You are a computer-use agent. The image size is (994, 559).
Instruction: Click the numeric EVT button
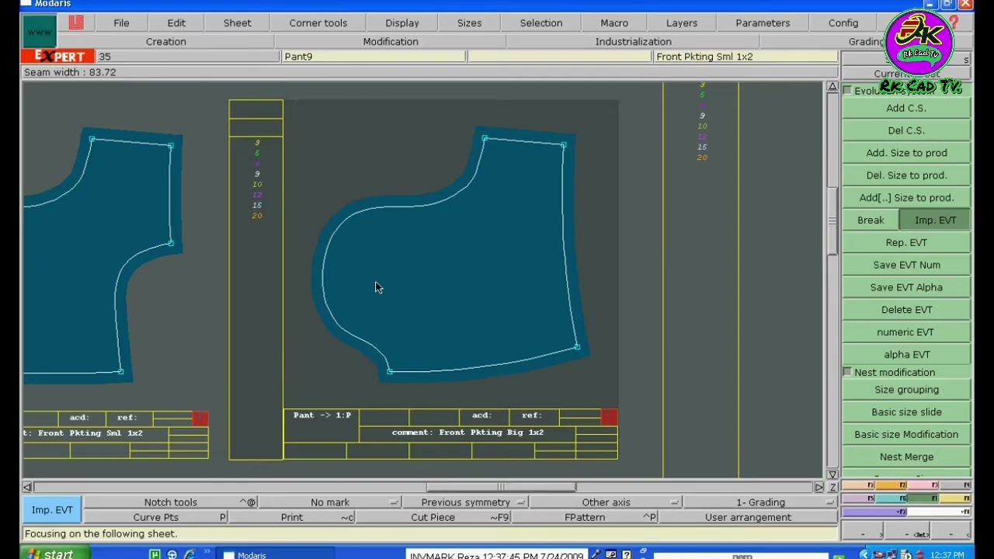click(x=906, y=332)
